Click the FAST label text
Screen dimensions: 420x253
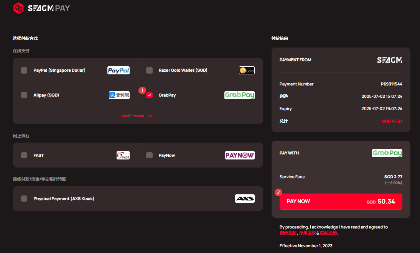pyautogui.click(x=39, y=155)
